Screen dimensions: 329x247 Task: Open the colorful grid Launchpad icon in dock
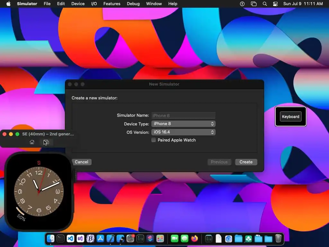[x=160, y=239]
